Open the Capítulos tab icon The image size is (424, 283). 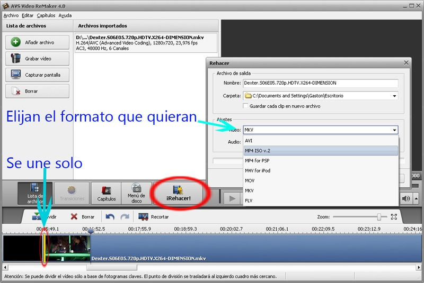coord(107,193)
